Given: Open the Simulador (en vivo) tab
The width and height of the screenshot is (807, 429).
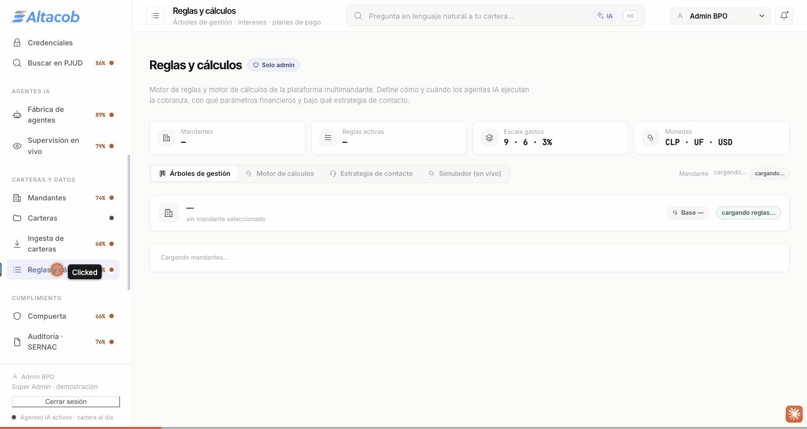Looking at the screenshot, I should click(465, 173).
